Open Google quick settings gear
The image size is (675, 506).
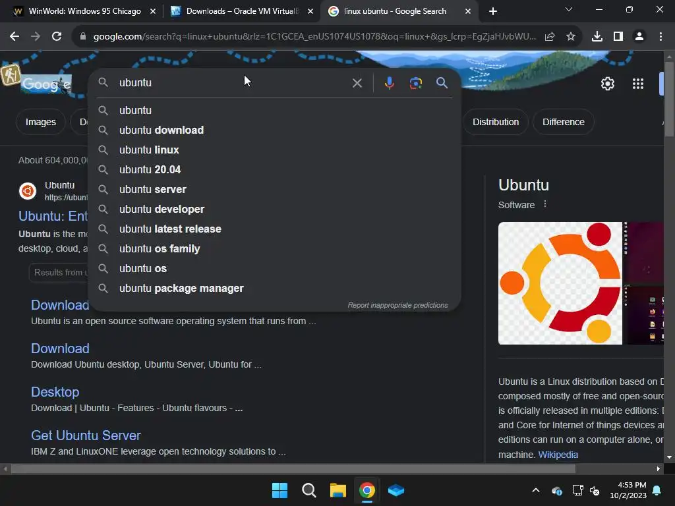tap(607, 84)
